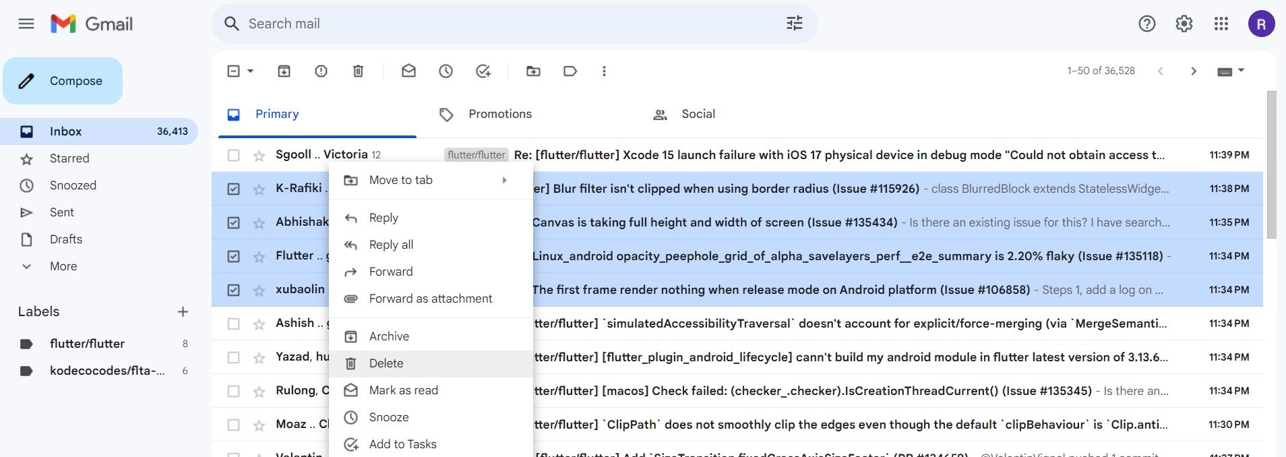Star the Sgooll .. Victoria email
This screenshot has width=1286, height=457.
pyautogui.click(x=259, y=156)
